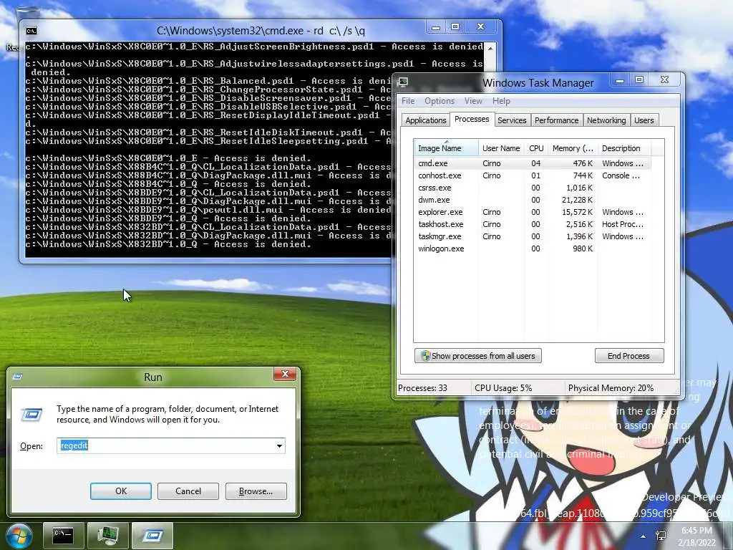The image size is (733, 550).
Task: Click the Run dialog title icon
Action: click(18, 377)
